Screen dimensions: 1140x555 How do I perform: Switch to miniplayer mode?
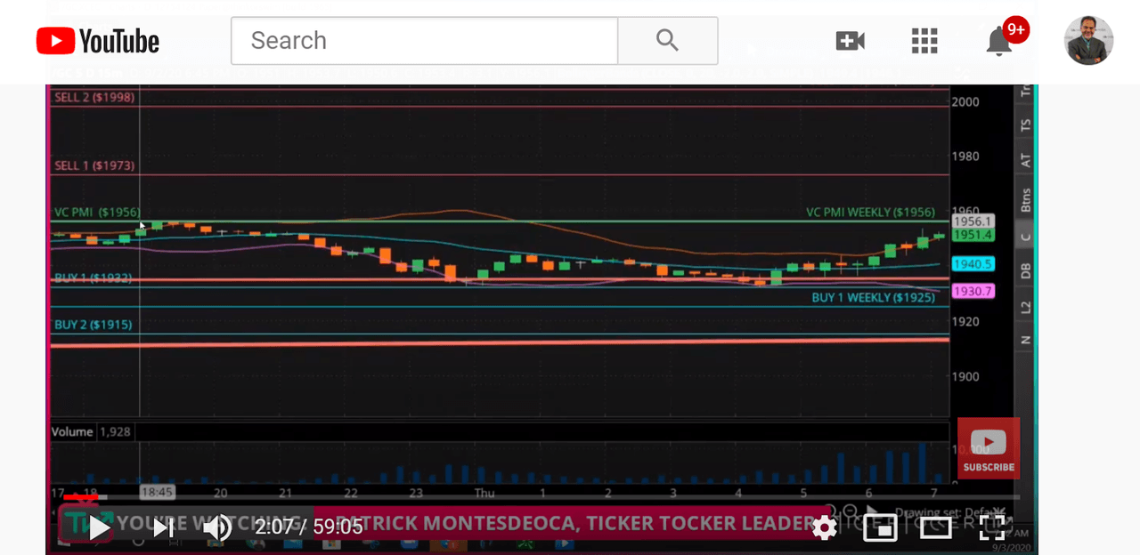coord(880,527)
